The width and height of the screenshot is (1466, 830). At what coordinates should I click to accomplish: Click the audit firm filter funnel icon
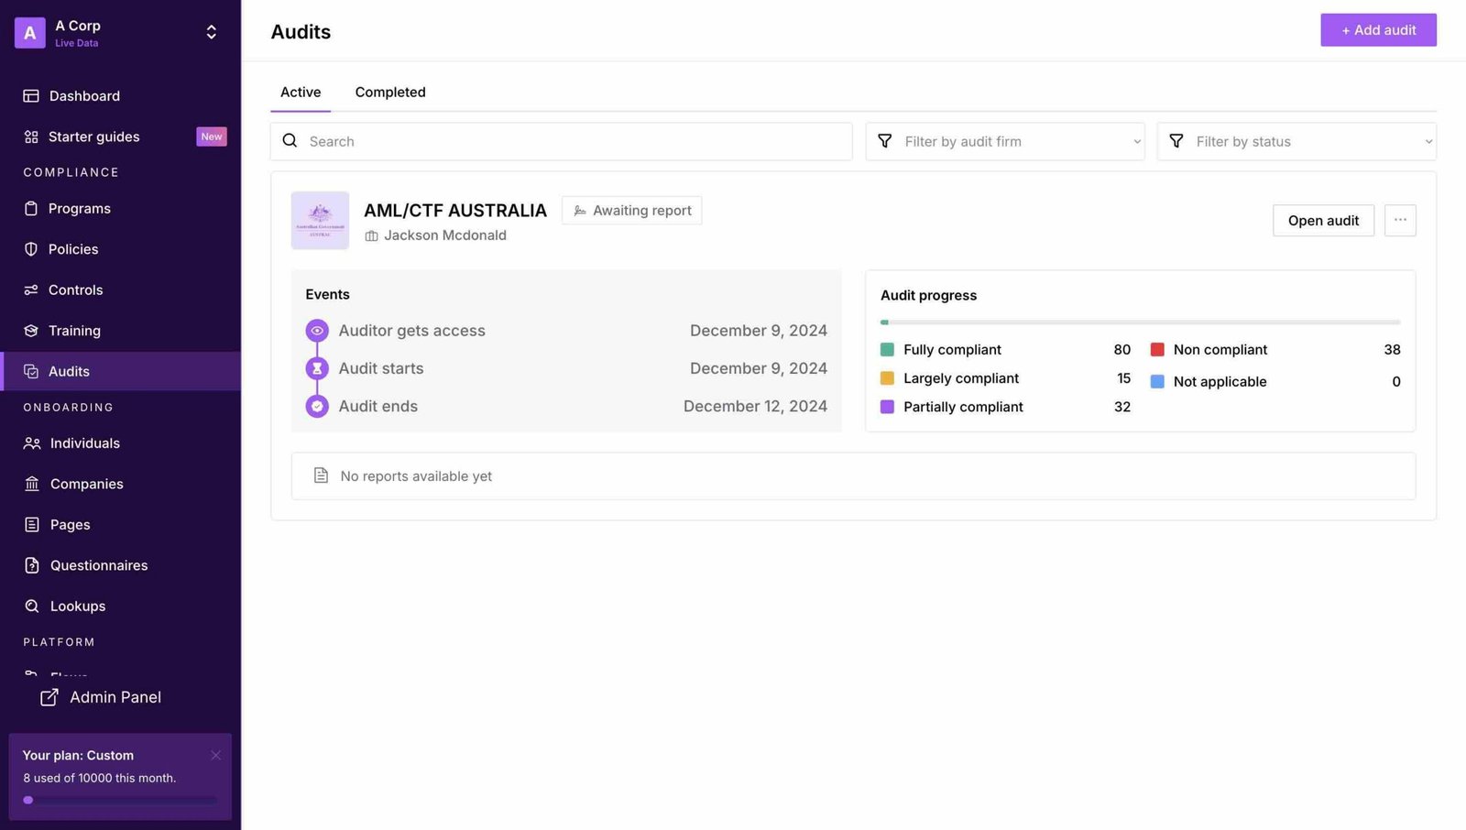point(885,141)
